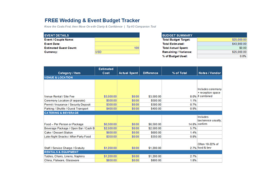Select the Difference $6,500.00 cell for Food

(x=150, y=120)
